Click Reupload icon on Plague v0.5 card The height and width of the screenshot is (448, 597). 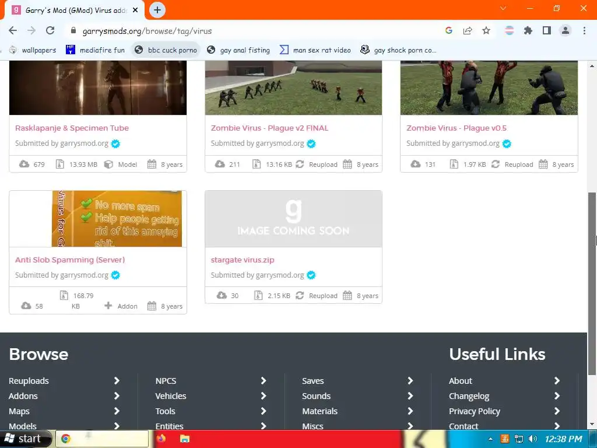pos(496,164)
